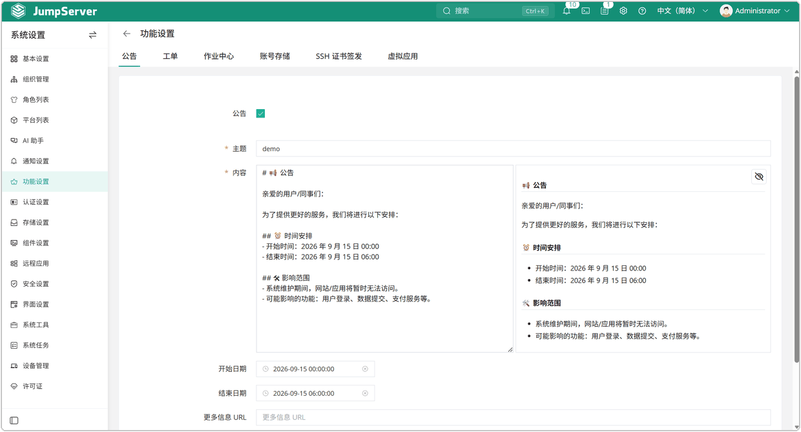
Task: Open 许可证 in the sidebar
Action: [54, 386]
